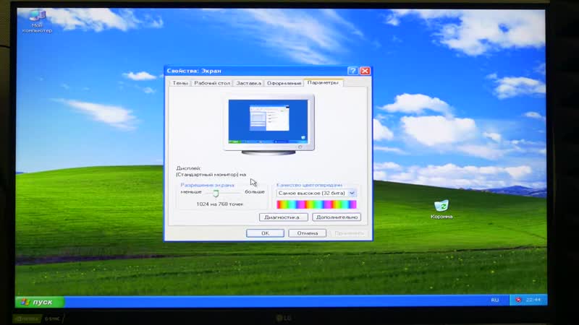
Task: Switch to the Оформление tab
Action: pos(284,83)
